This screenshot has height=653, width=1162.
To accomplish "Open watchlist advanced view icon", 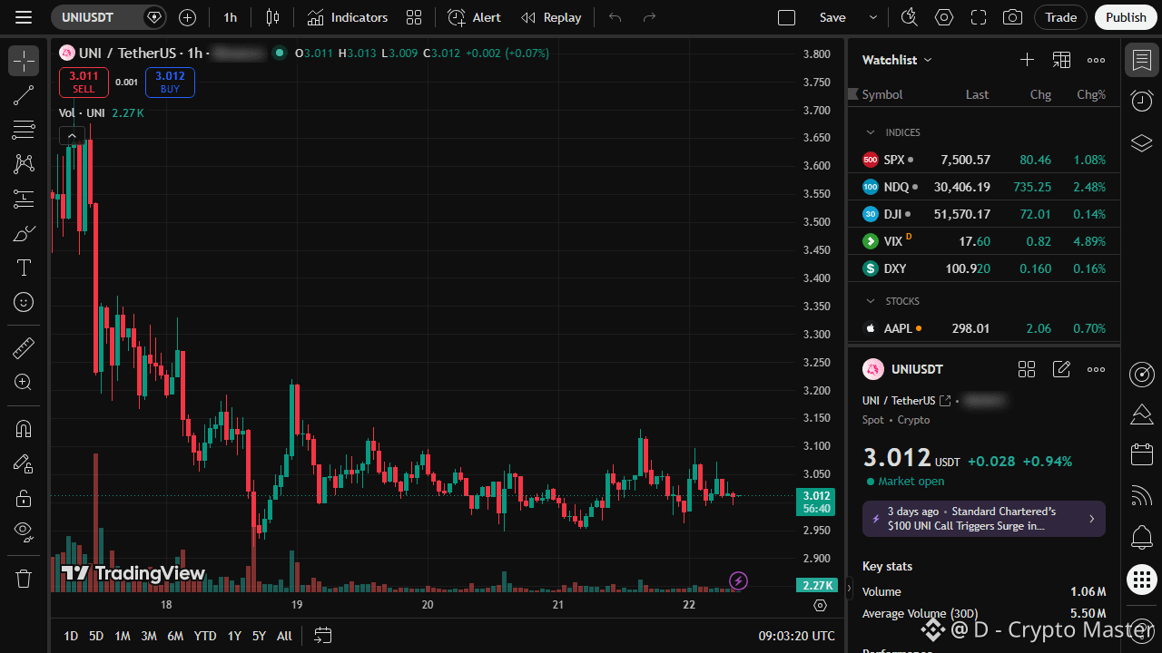I will pyautogui.click(x=1061, y=60).
